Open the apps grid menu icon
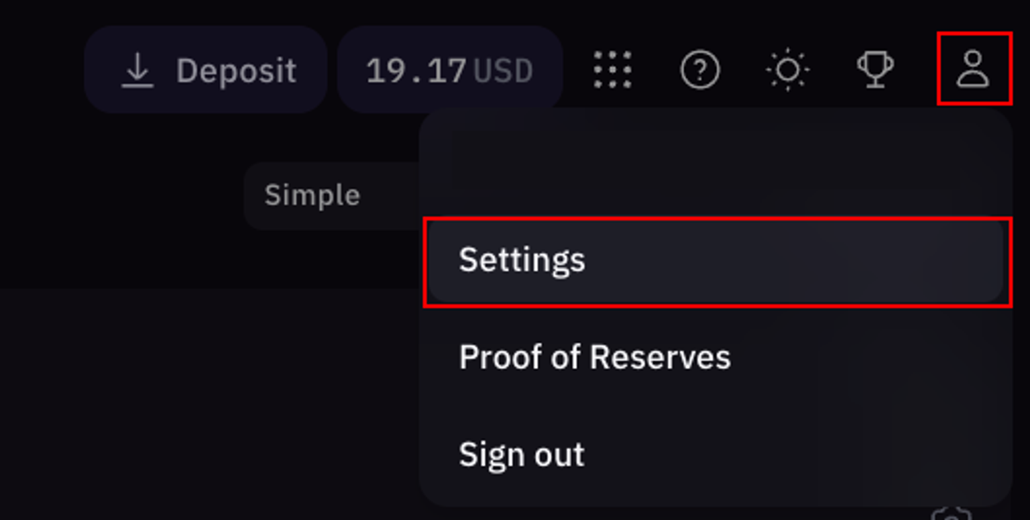The image size is (1030, 520). (x=612, y=70)
